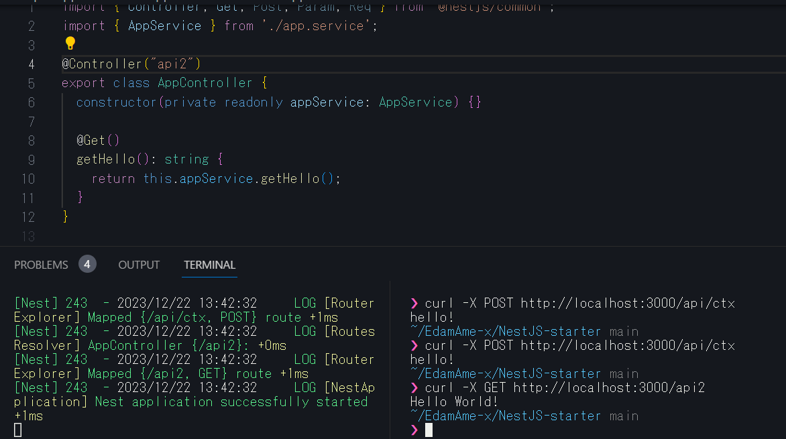Click line number 12 in gutter
Screen dimensions: 786x439
coord(28,217)
